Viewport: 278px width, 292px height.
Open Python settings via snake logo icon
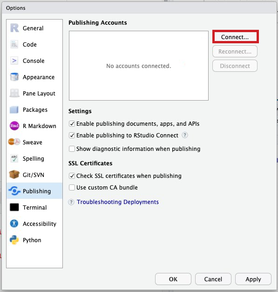[x=14, y=240]
